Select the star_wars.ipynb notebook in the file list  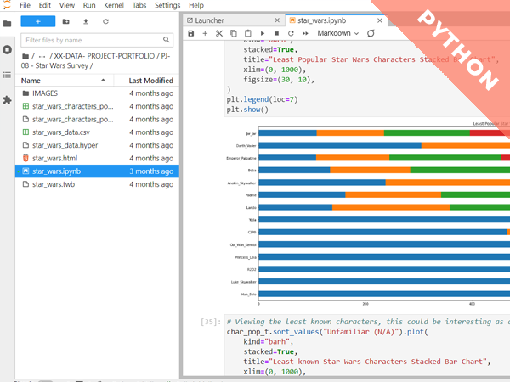coord(97,171)
